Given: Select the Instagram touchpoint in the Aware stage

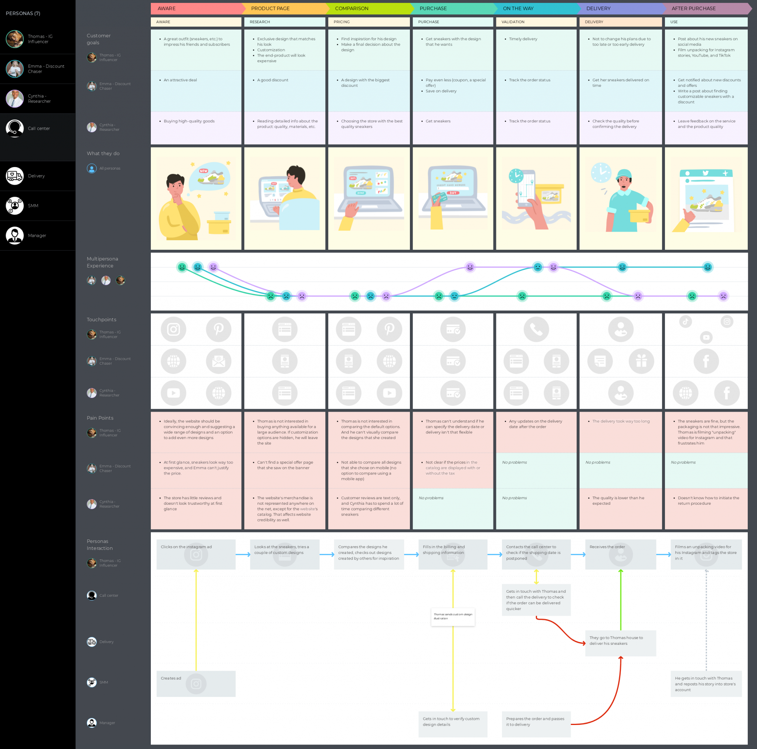Looking at the screenshot, I should coord(173,330).
